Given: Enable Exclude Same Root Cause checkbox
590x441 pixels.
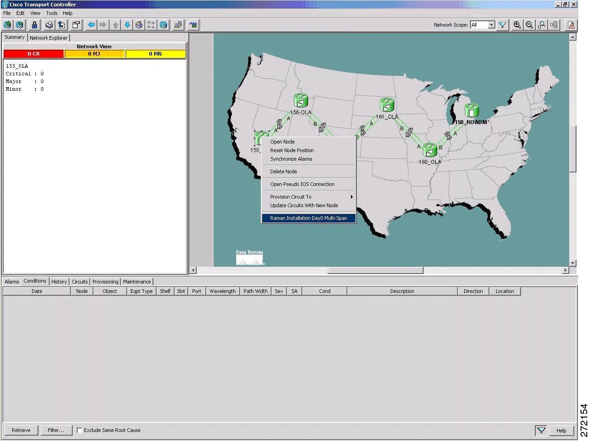Looking at the screenshot, I should 79,430.
